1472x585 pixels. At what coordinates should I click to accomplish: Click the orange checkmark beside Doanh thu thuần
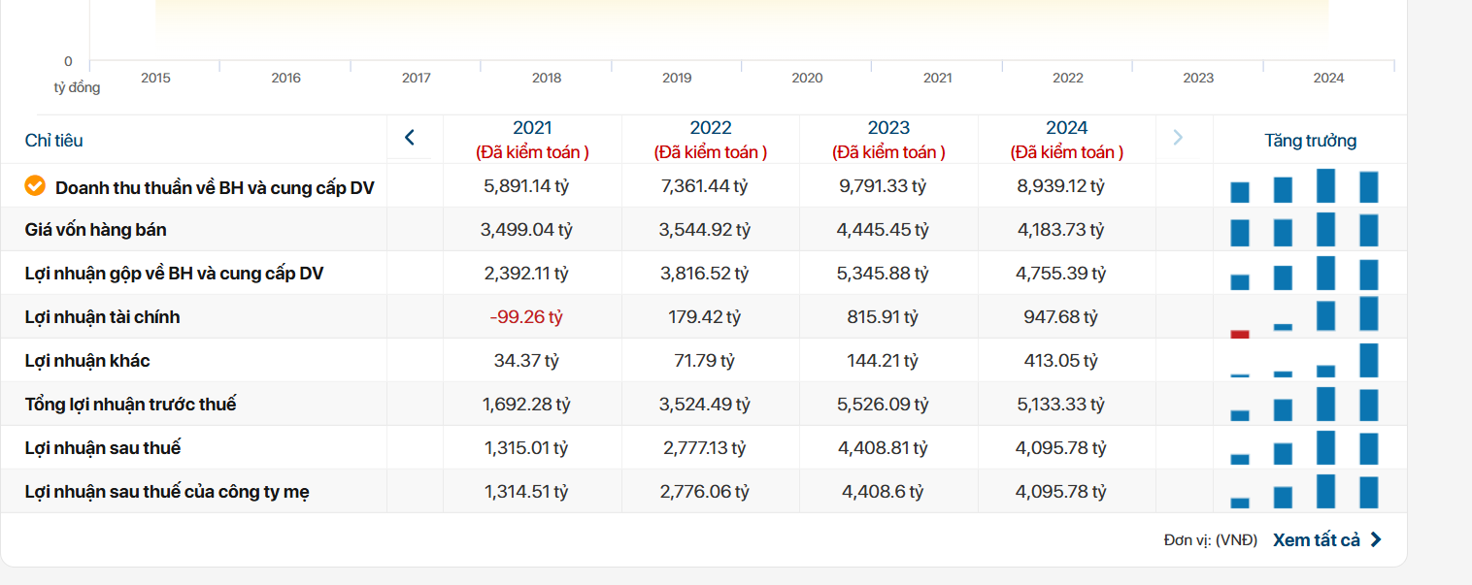(x=35, y=185)
